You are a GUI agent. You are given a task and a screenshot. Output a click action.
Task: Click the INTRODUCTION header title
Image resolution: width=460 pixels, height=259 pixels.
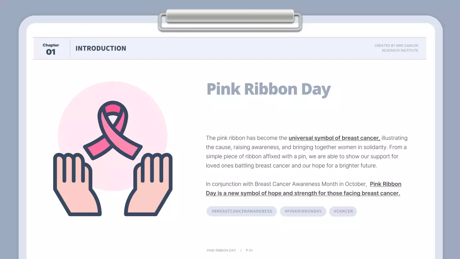(101, 49)
